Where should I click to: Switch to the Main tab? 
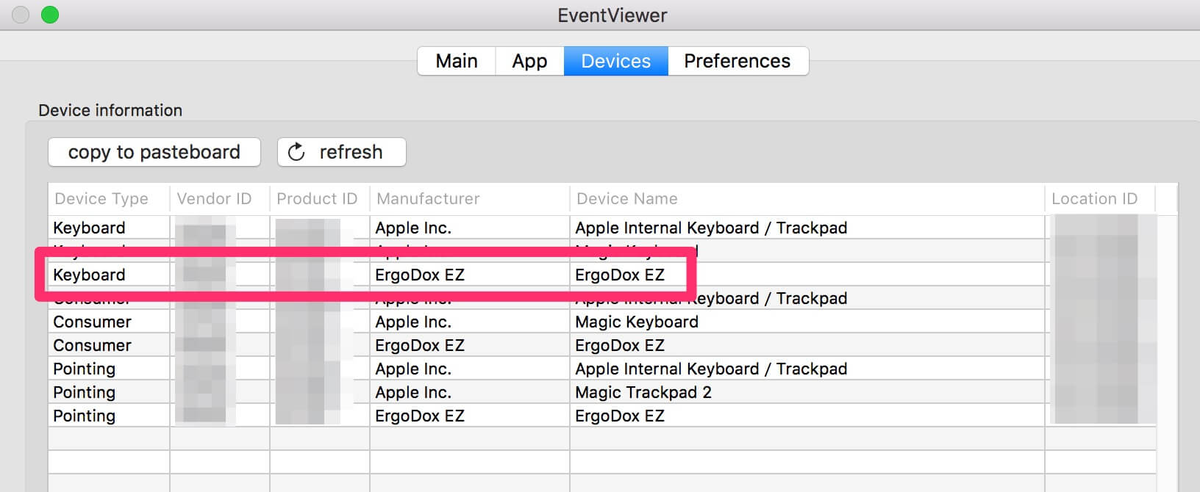coord(457,61)
